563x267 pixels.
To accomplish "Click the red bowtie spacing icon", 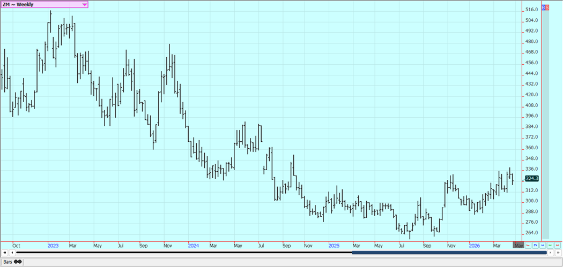I will tap(558, 245).
